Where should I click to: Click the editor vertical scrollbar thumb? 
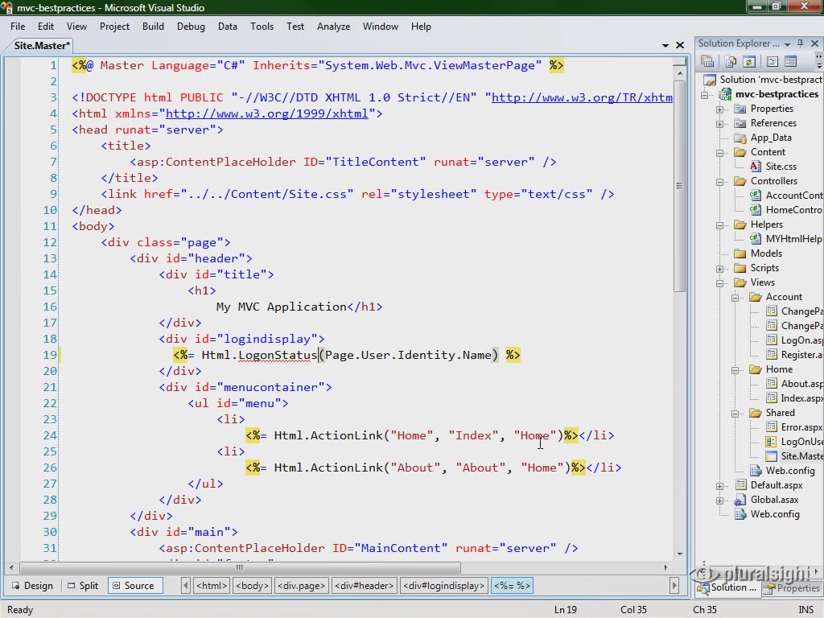(x=679, y=186)
